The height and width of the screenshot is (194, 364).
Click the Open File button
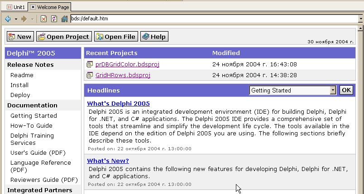click(x=116, y=37)
